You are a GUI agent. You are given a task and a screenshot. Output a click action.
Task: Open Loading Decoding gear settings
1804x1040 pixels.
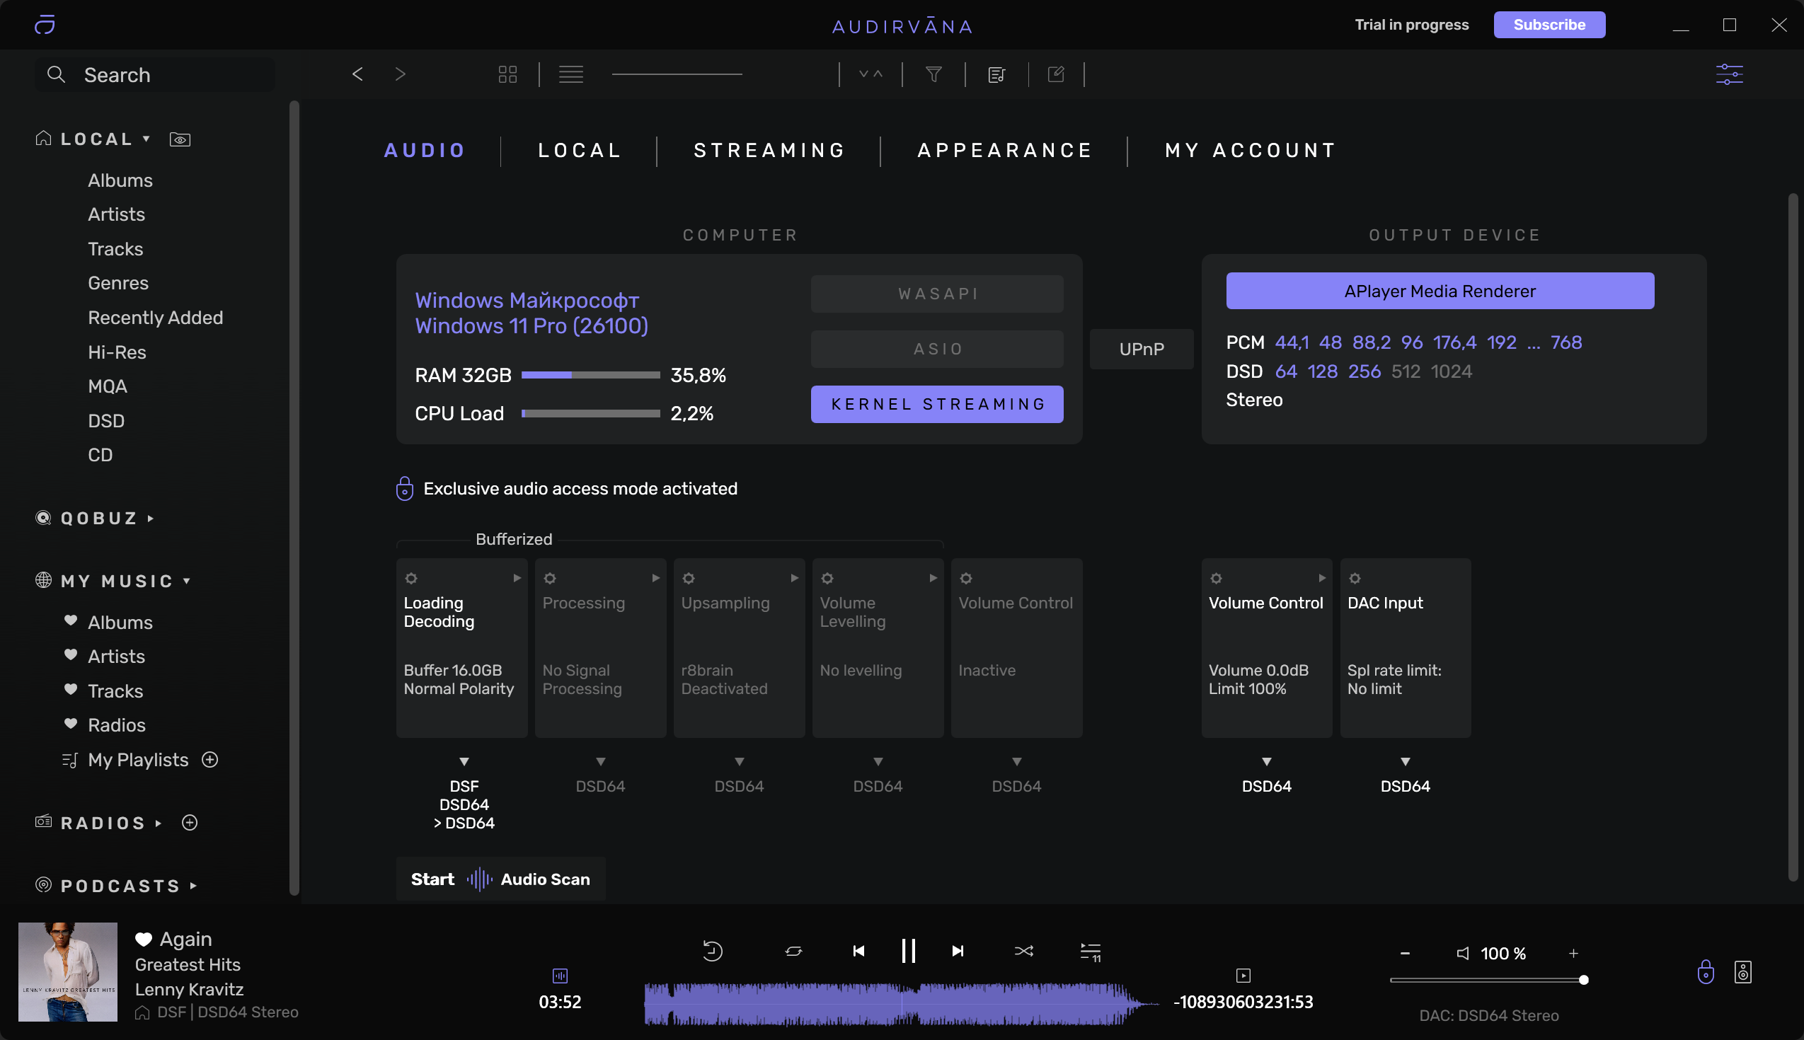411,578
